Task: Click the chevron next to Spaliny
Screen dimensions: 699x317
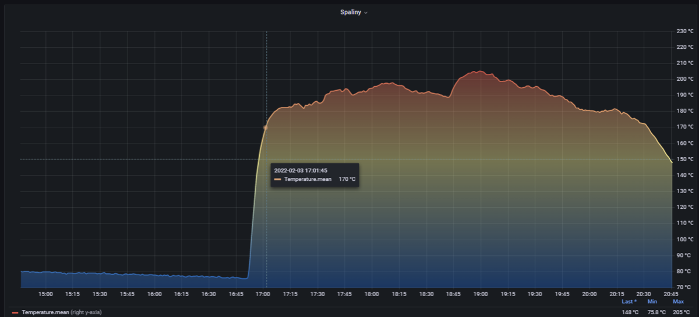Action: [366, 13]
